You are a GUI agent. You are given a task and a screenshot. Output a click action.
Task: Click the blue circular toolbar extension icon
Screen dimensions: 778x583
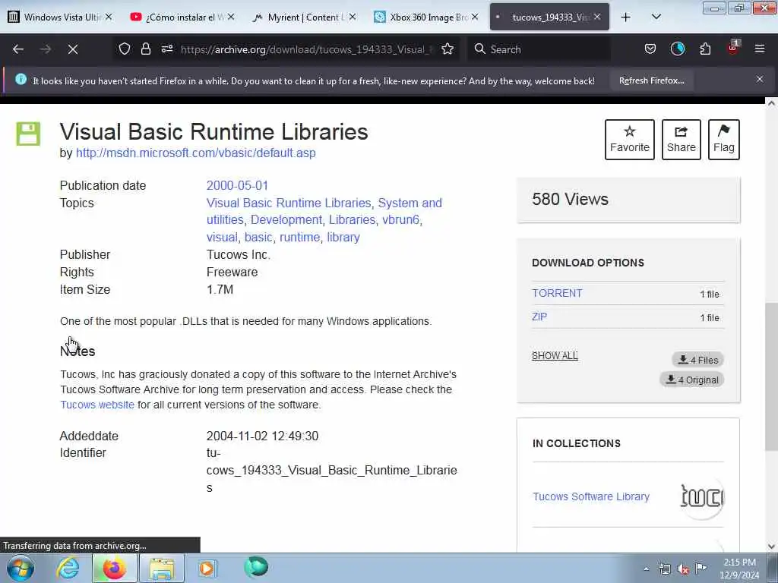pyautogui.click(x=678, y=49)
